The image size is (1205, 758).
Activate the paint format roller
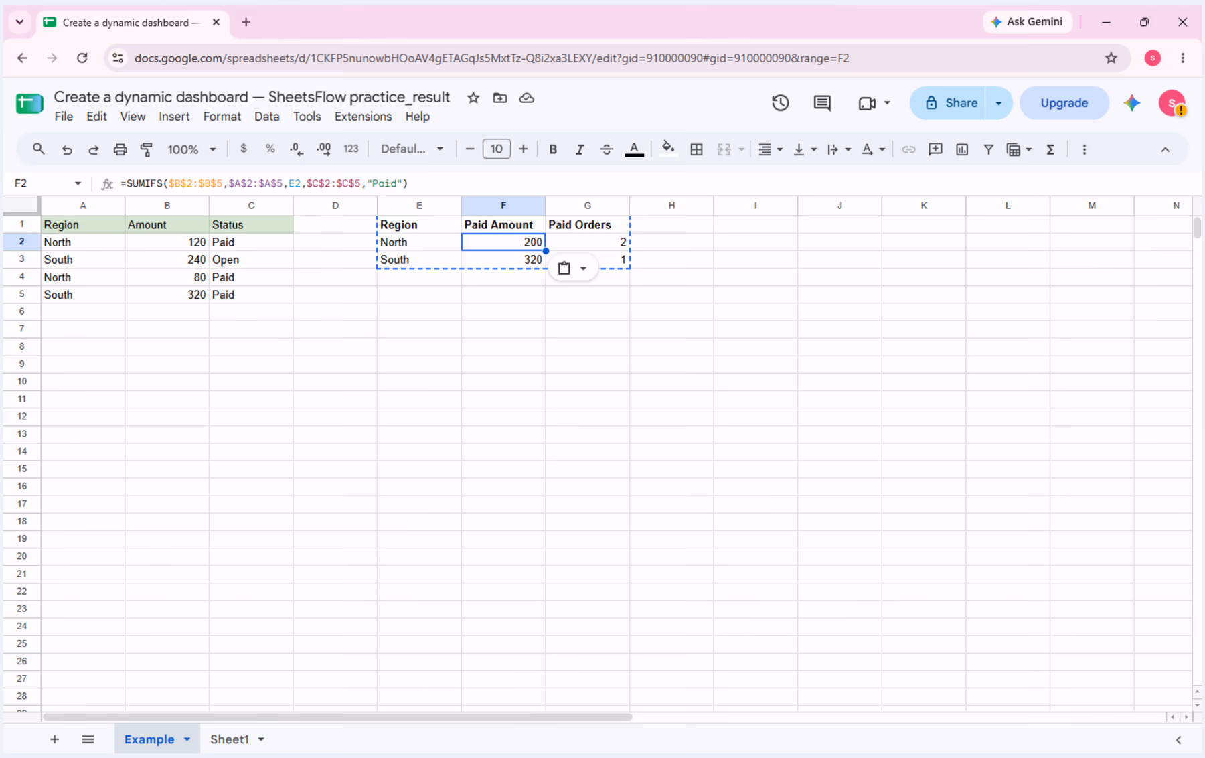[147, 149]
